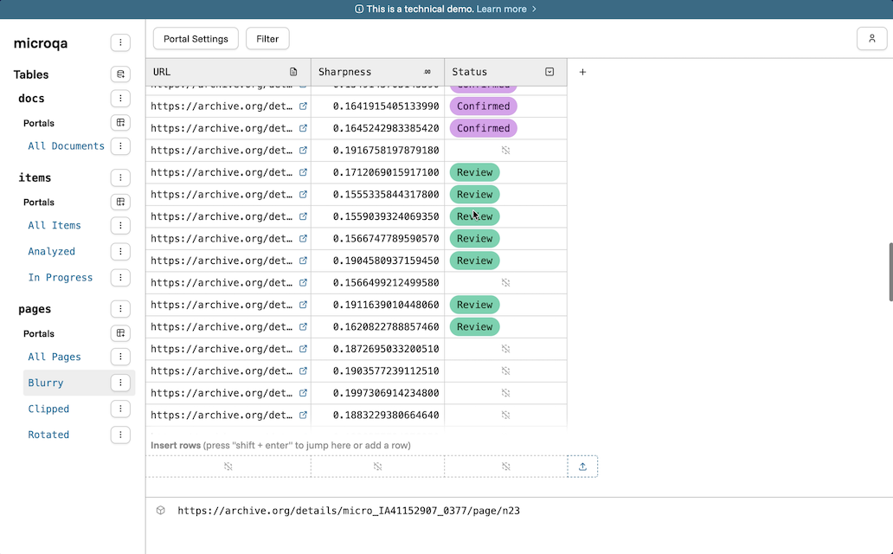Image resolution: width=893 pixels, height=554 pixels.
Task: Open the select type dropdown in Status header
Action: pos(549,72)
